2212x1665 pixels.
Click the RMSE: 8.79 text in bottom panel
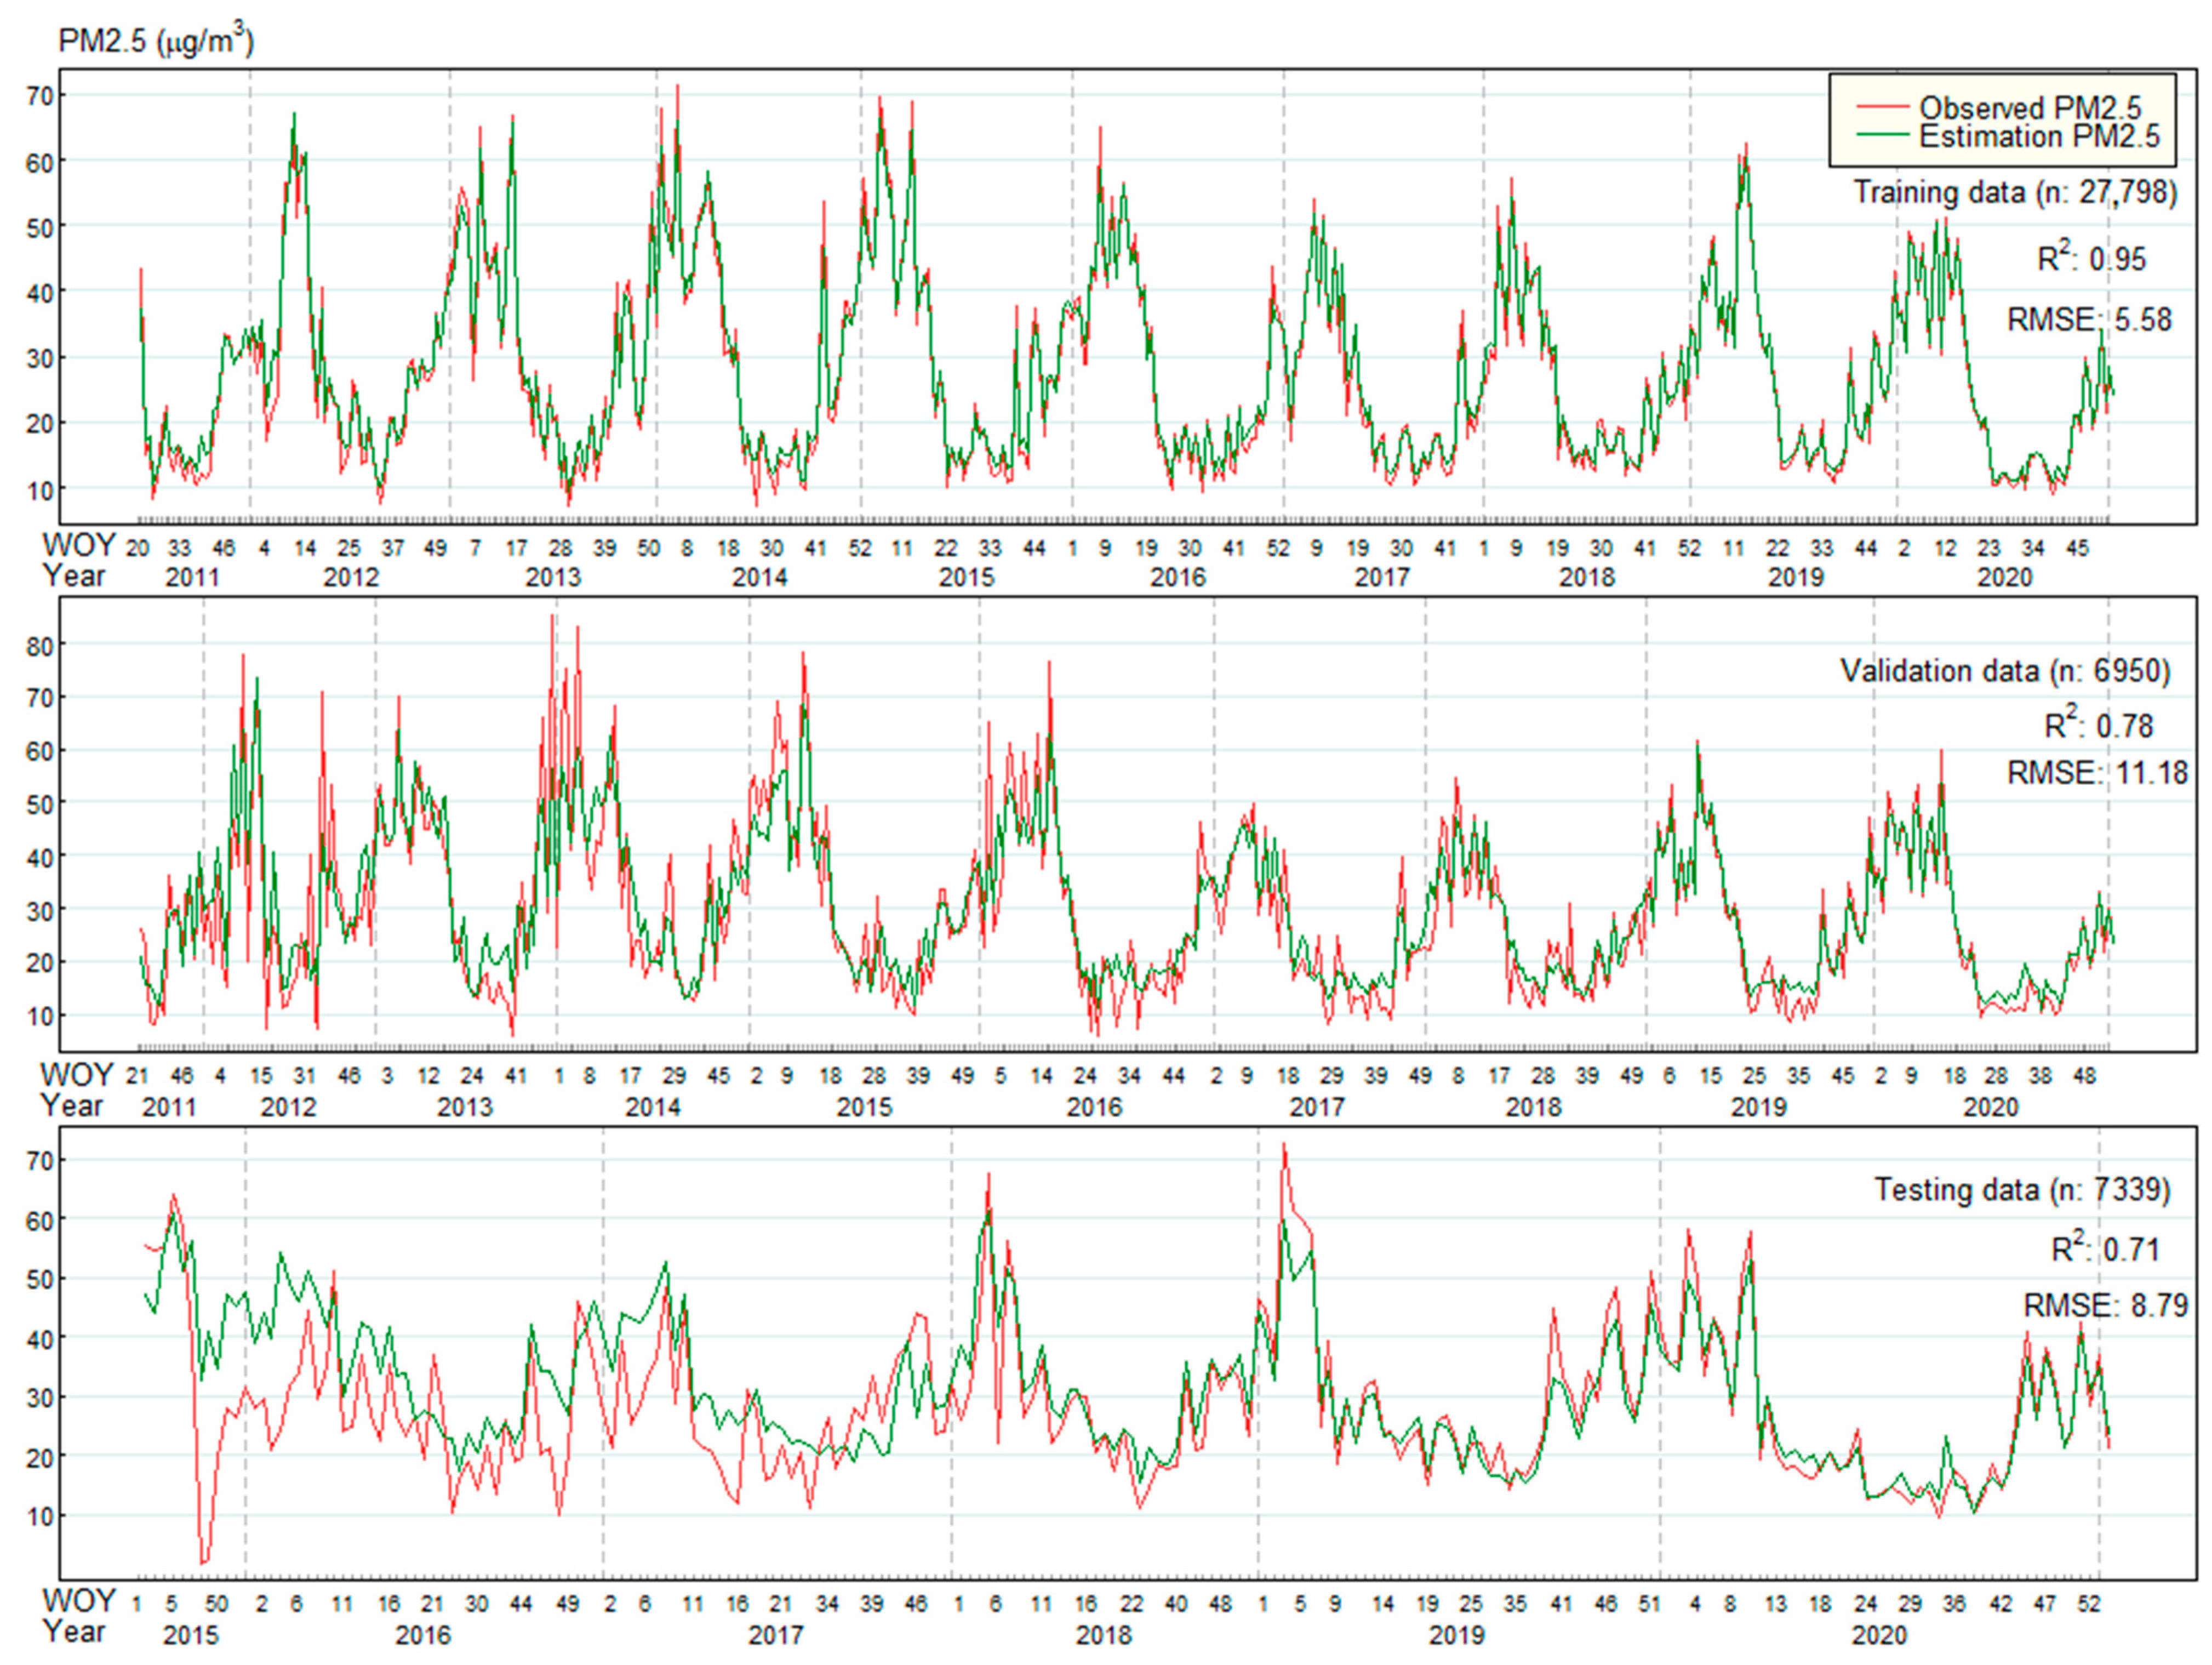pyautogui.click(x=2105, y=1306)
